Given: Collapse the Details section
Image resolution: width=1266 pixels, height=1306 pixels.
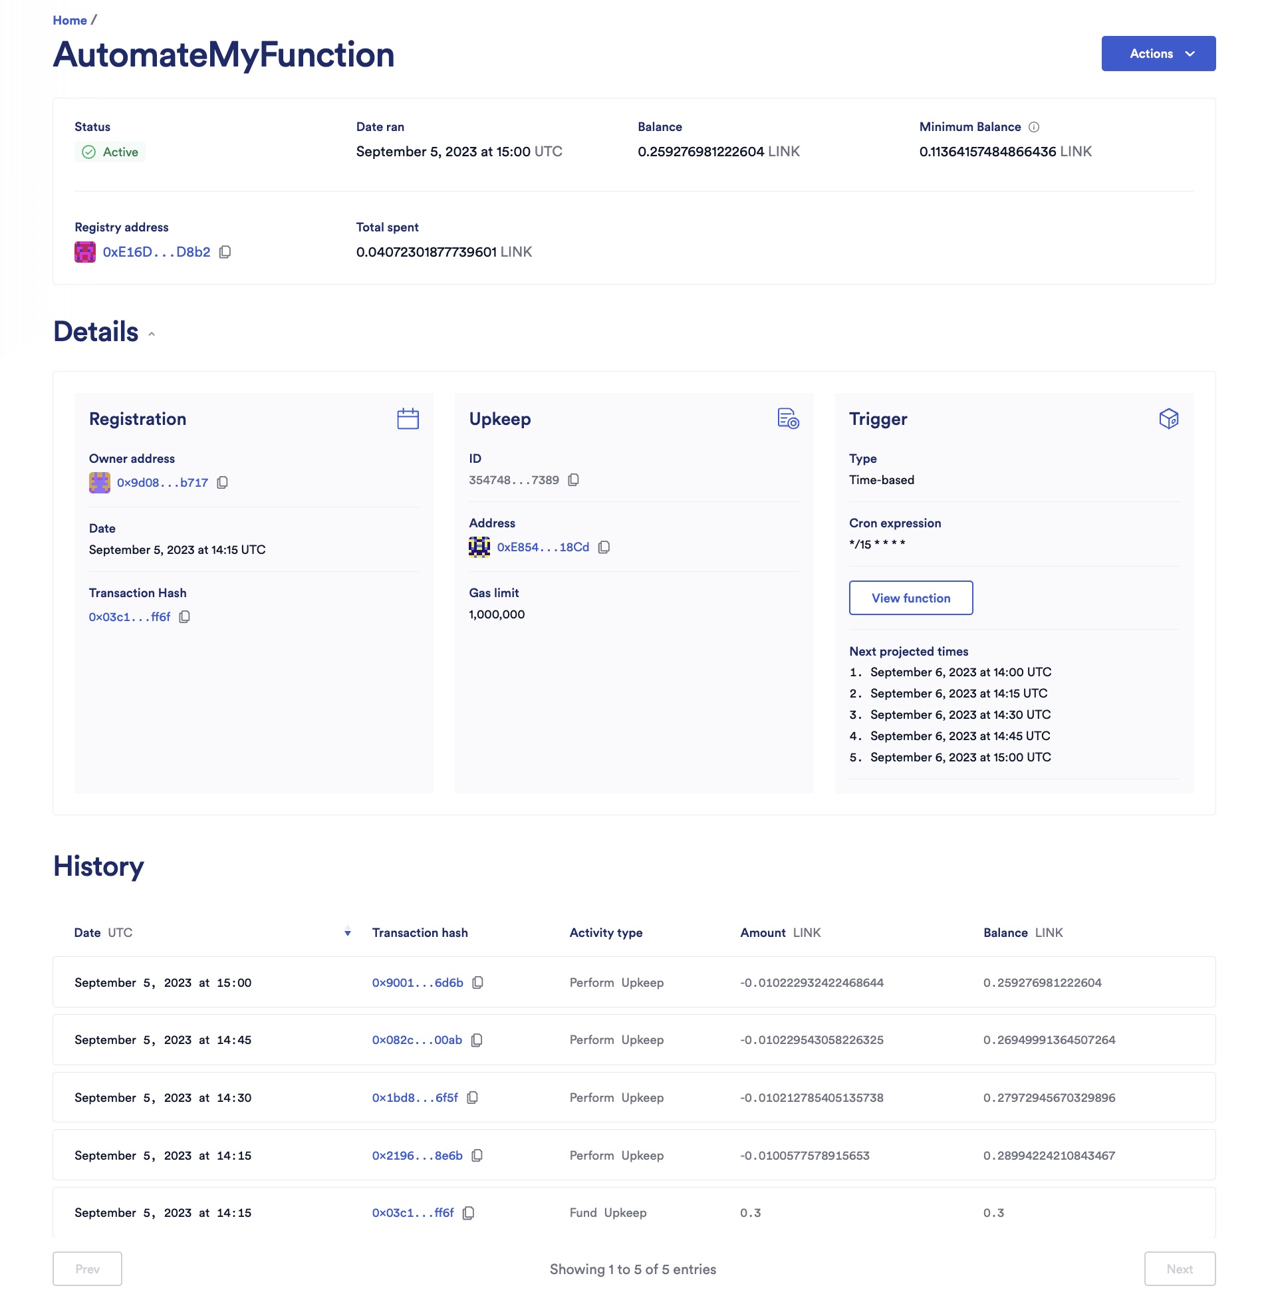Looking at the screenshot, I should (x=152, y=334).
